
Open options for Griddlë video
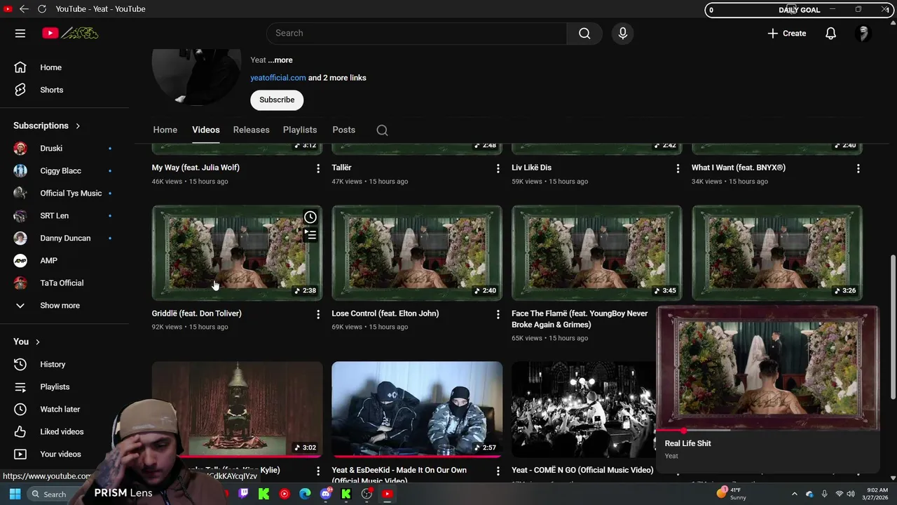(318, 314)
